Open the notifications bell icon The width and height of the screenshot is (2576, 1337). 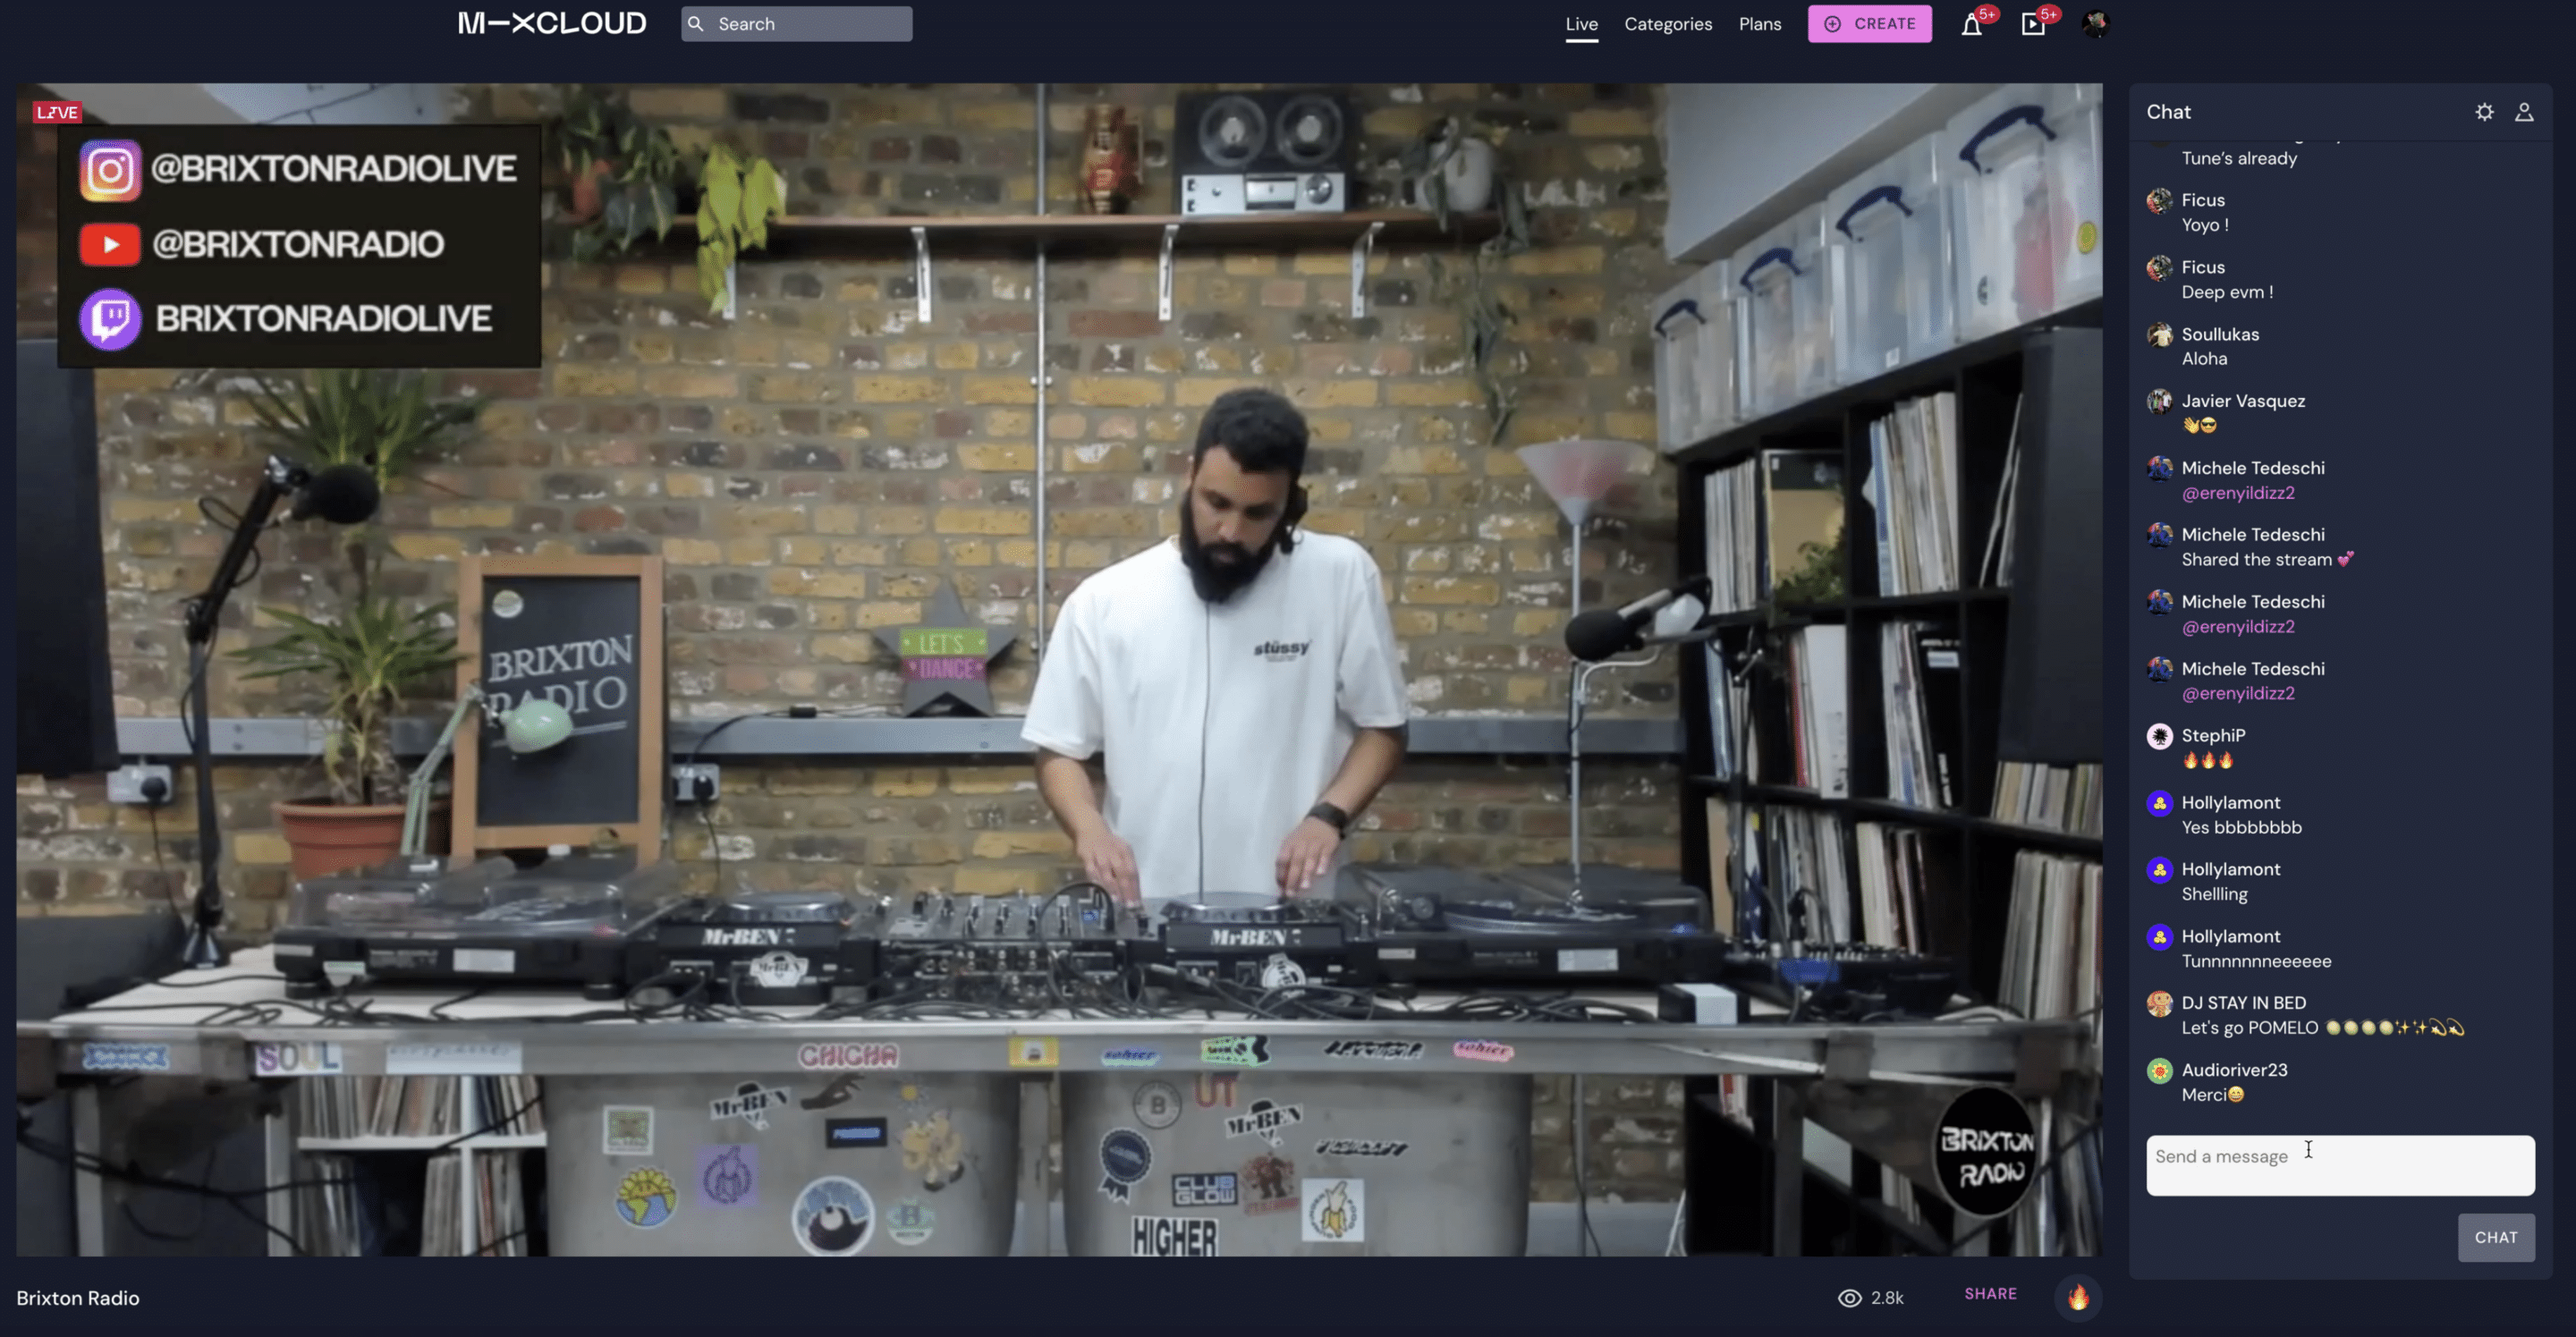[1972, 24]
